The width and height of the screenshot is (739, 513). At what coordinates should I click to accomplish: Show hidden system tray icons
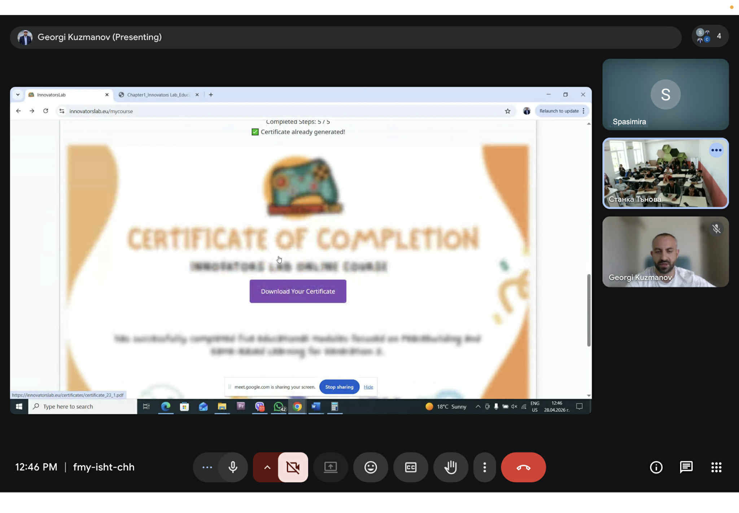pos(478,407)
